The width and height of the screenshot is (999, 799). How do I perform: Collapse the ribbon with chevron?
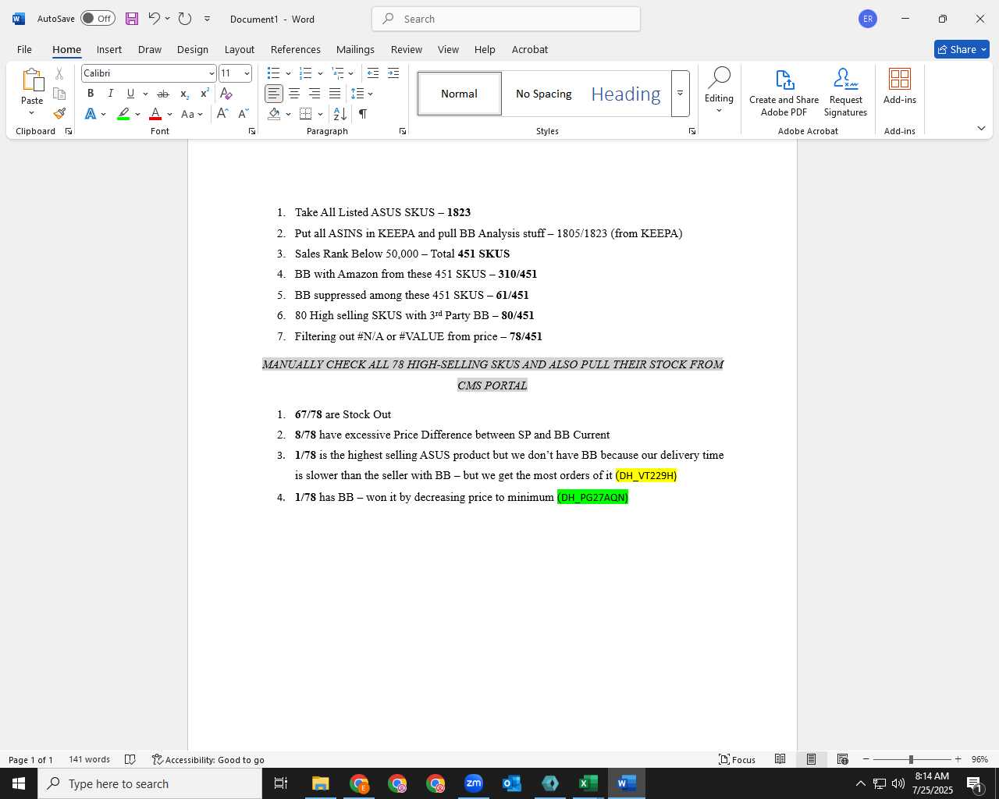click(981, 128)
